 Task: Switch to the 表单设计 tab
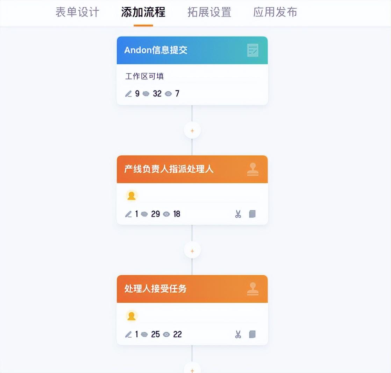(77, 12)
